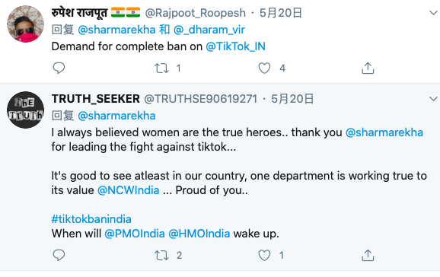Like Rajpoot_Roopesh's tweet
440x277 pixels.
[264, 68]
